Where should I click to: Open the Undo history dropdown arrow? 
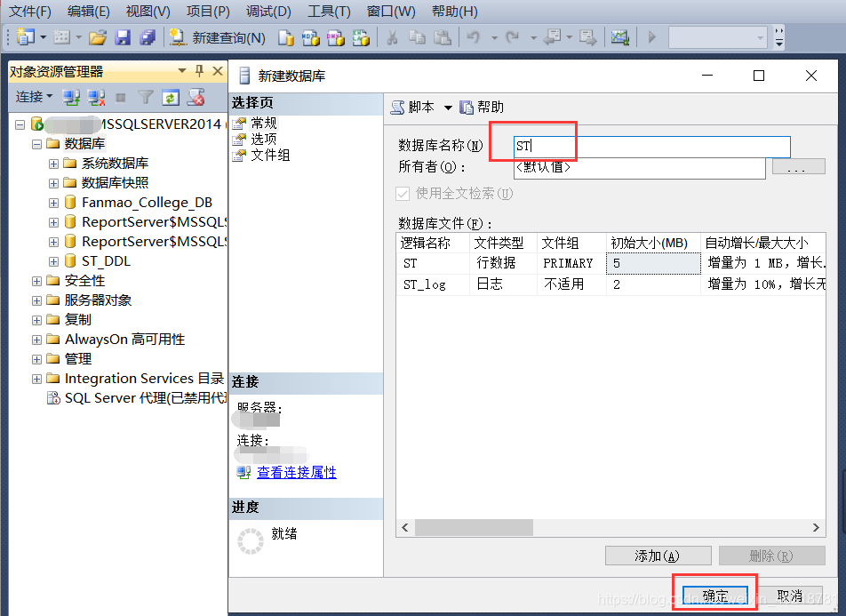[x=494, y=38]
